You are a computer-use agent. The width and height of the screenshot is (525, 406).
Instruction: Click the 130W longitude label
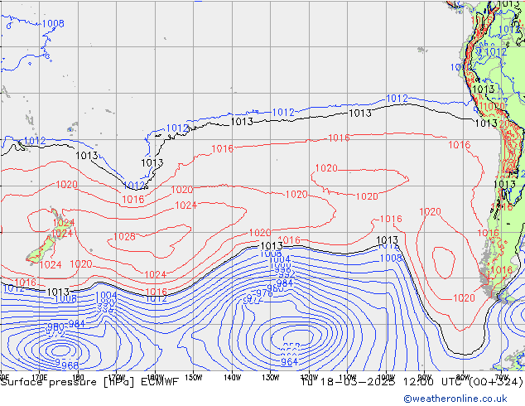tap(271, 378)
